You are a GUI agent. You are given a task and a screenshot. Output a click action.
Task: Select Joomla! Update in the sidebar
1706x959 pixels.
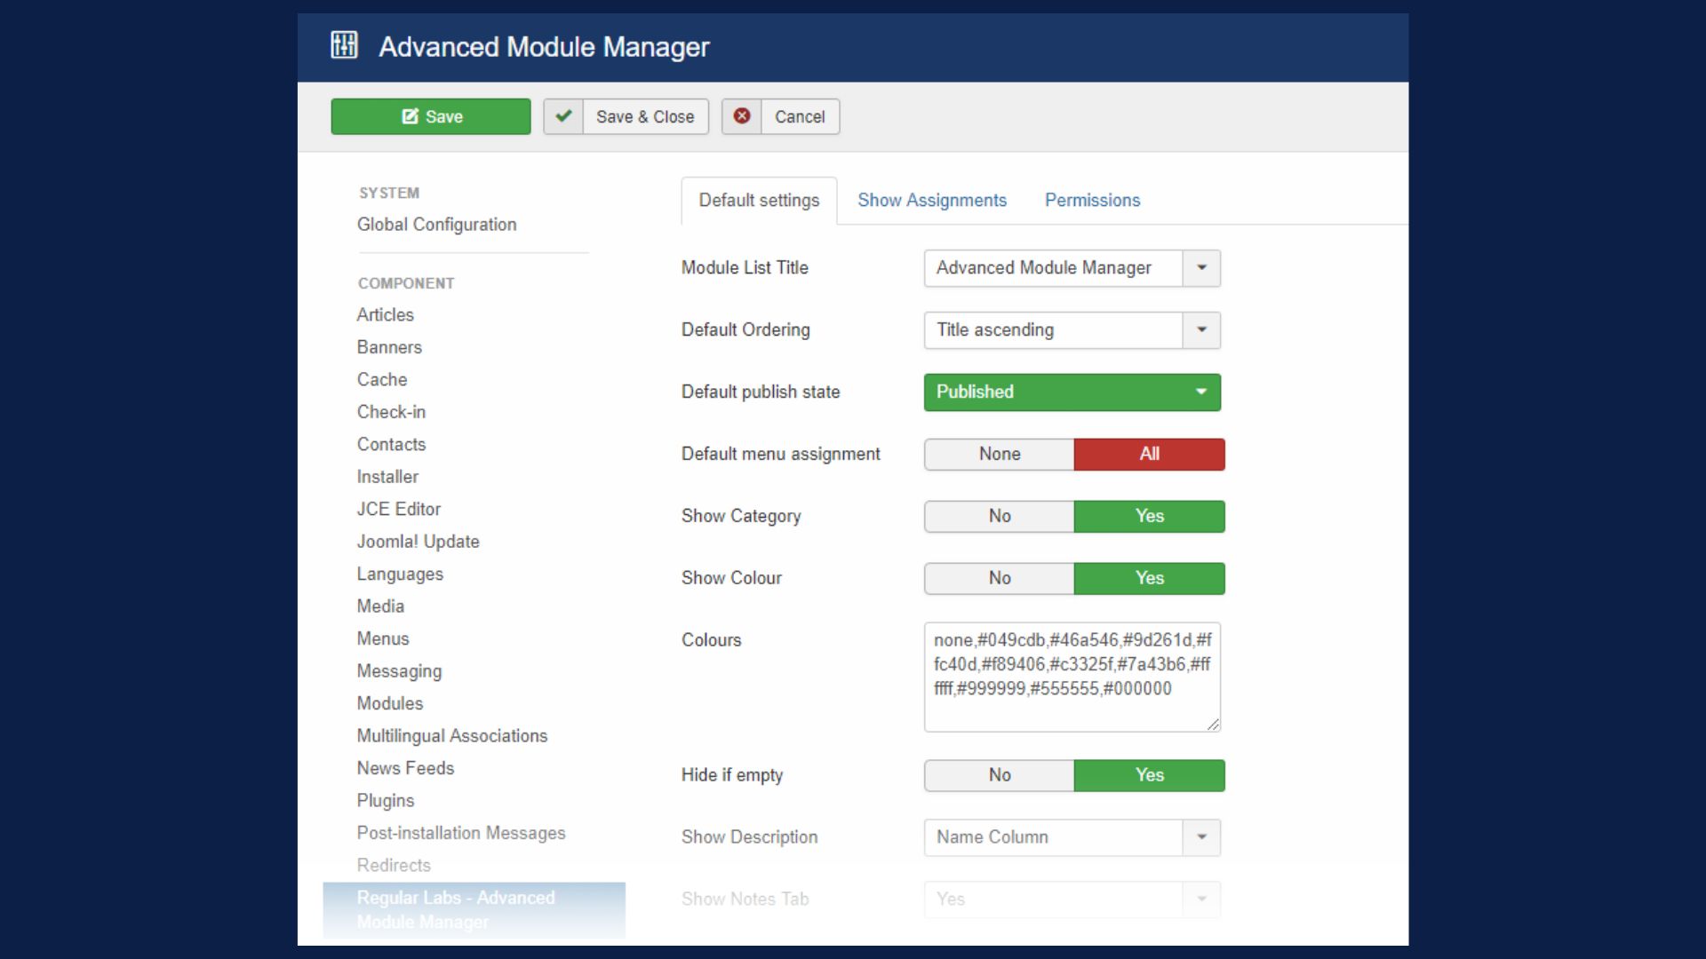pos(418,542)
